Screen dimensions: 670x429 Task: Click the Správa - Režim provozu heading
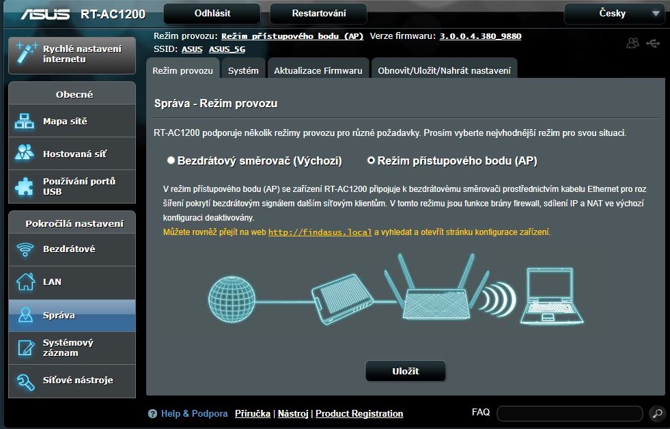pyautogui.click(x=216, y=103)
